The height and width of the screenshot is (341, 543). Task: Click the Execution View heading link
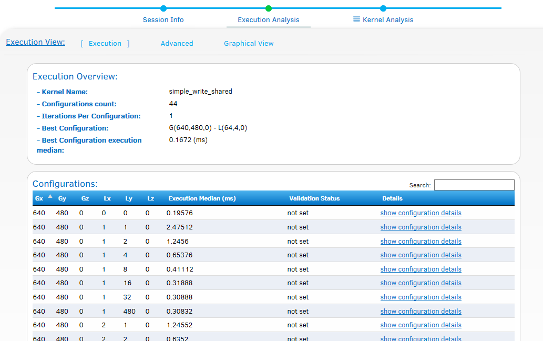coord(35,42)
